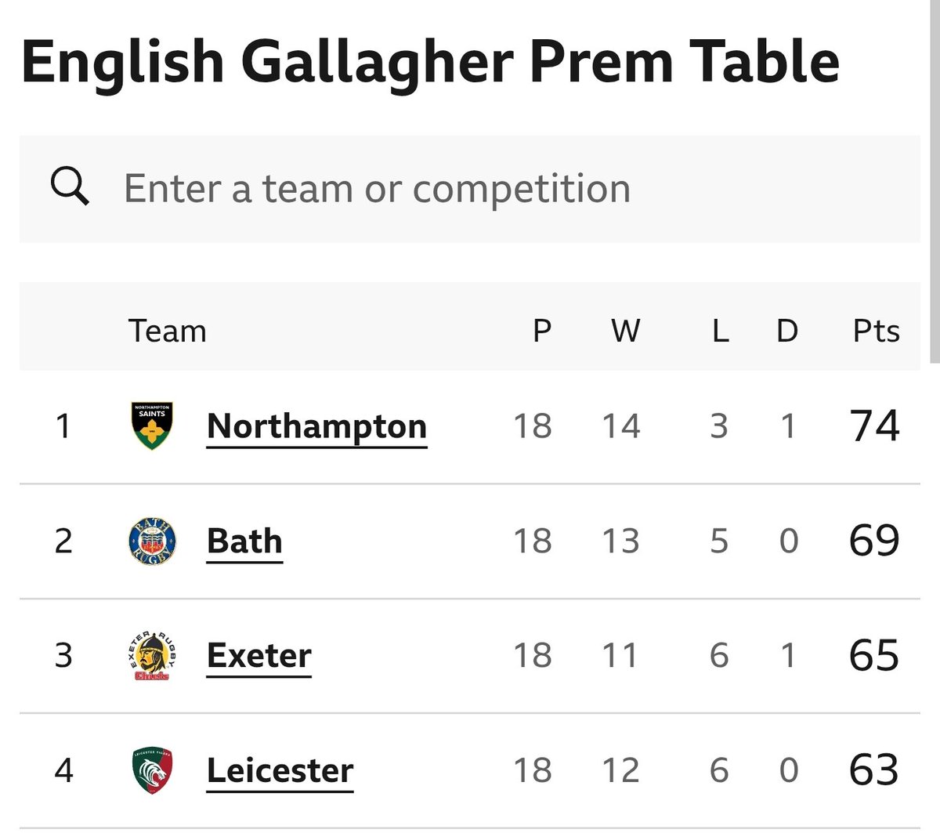Click the L column header
Viewport: 940px width, 833px height.
tap(721, 331)
